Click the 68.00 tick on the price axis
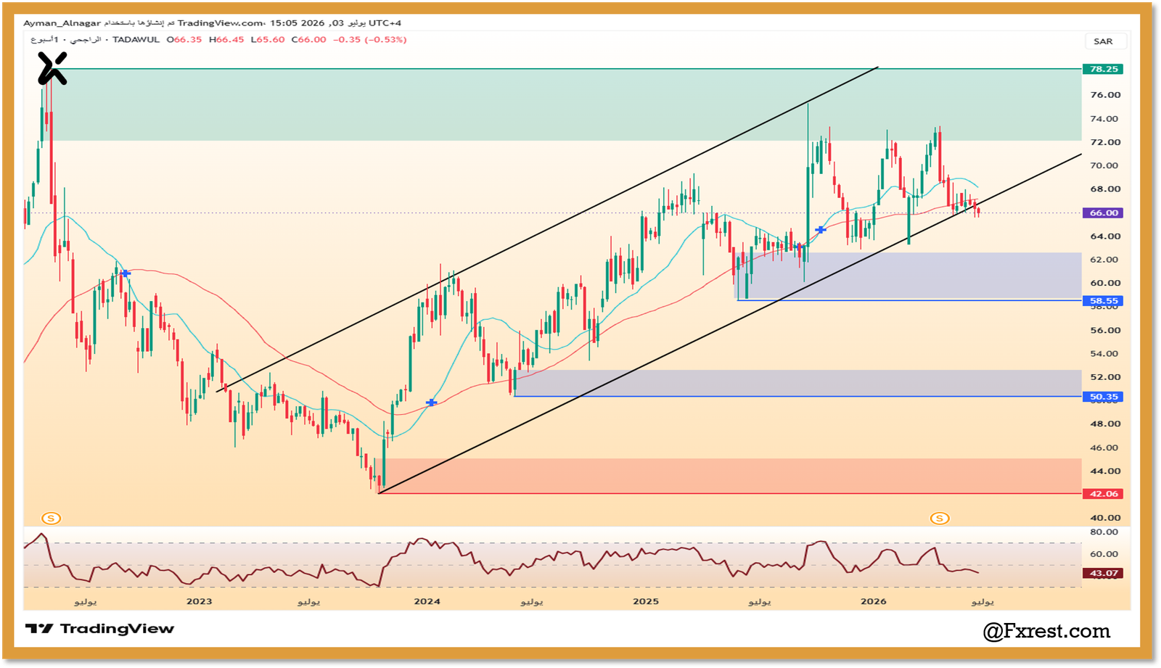 coord(1105,189)
